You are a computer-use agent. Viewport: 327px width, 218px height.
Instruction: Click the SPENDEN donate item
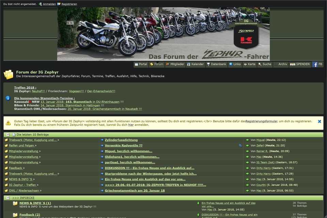[300, 64]
